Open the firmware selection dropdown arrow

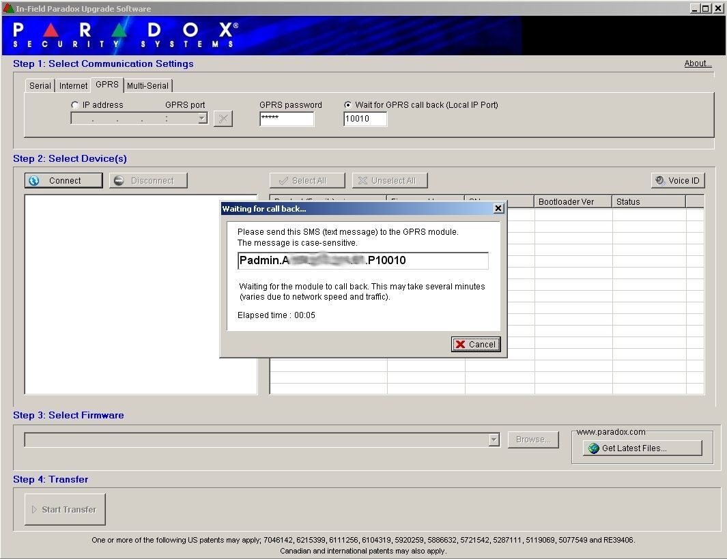point(494,440)
